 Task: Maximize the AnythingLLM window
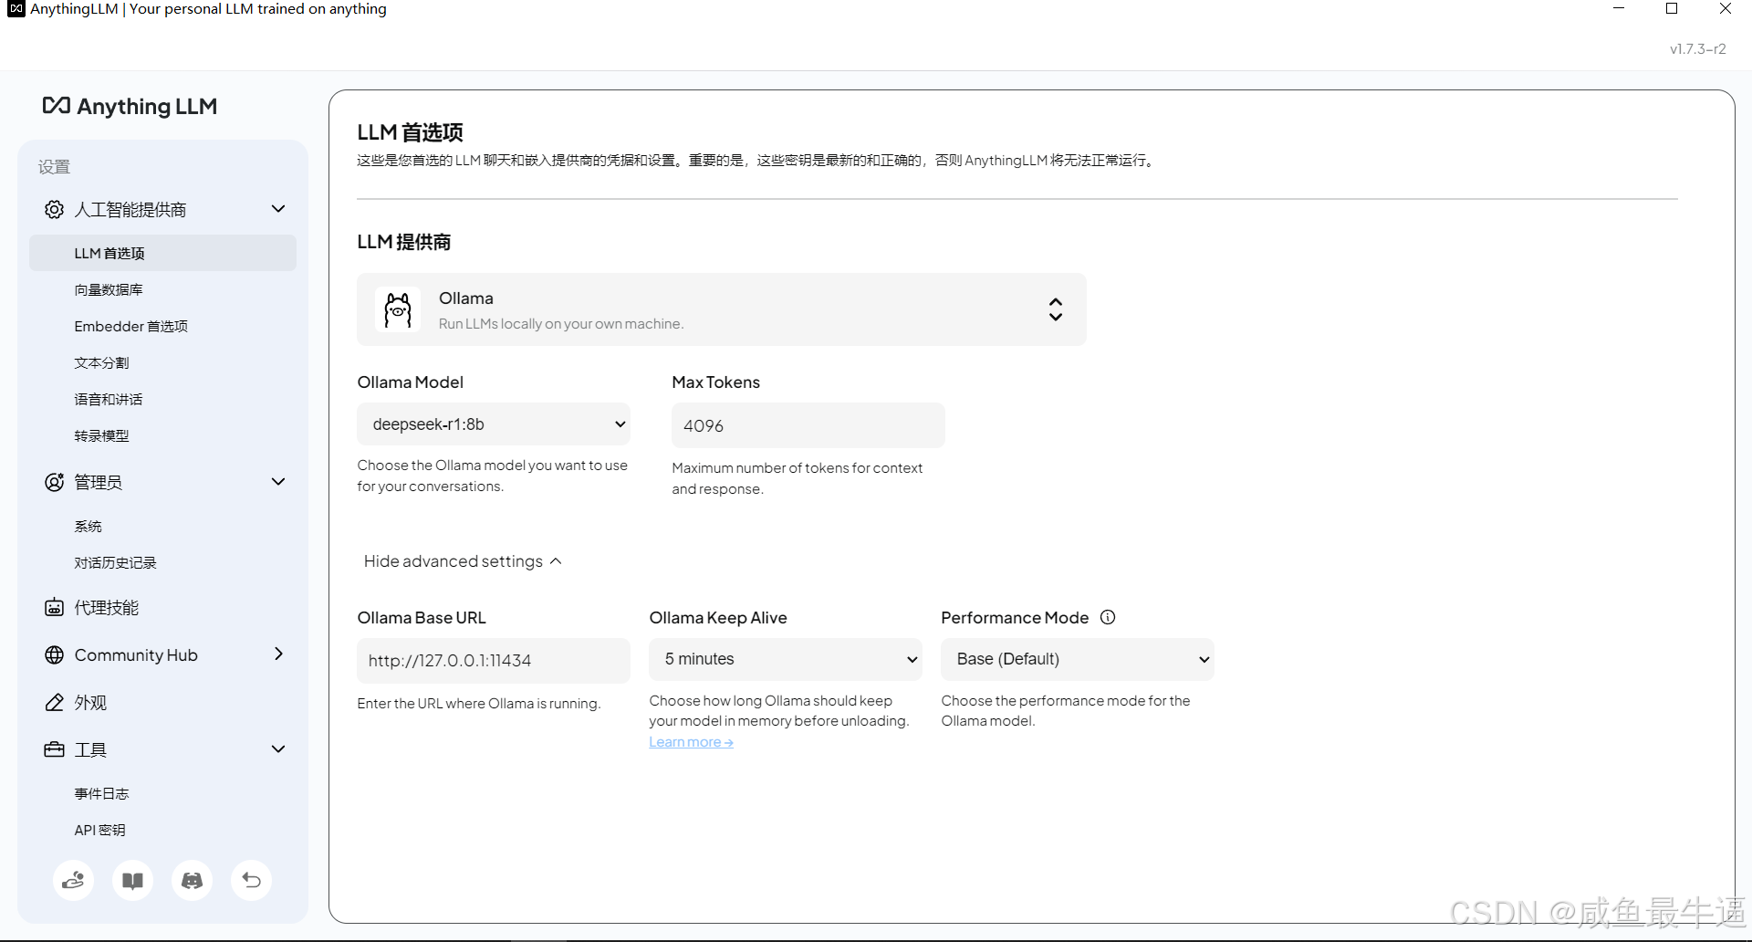tap(1672, 9)
